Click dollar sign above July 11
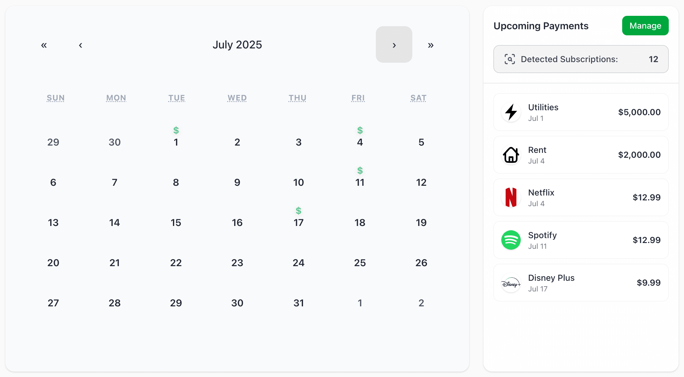This screenshot has width=684, height=377. click(x=360, y=171)
